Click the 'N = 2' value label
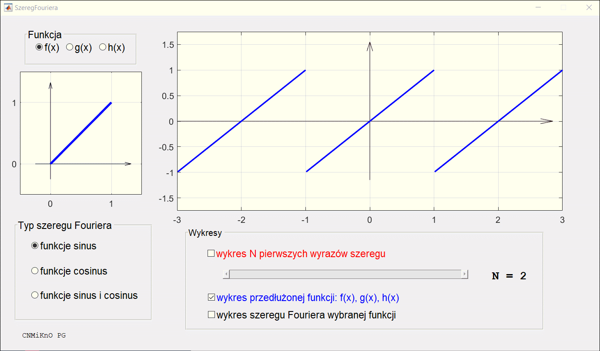Screen dimensions: 600x351 [509, 276]
